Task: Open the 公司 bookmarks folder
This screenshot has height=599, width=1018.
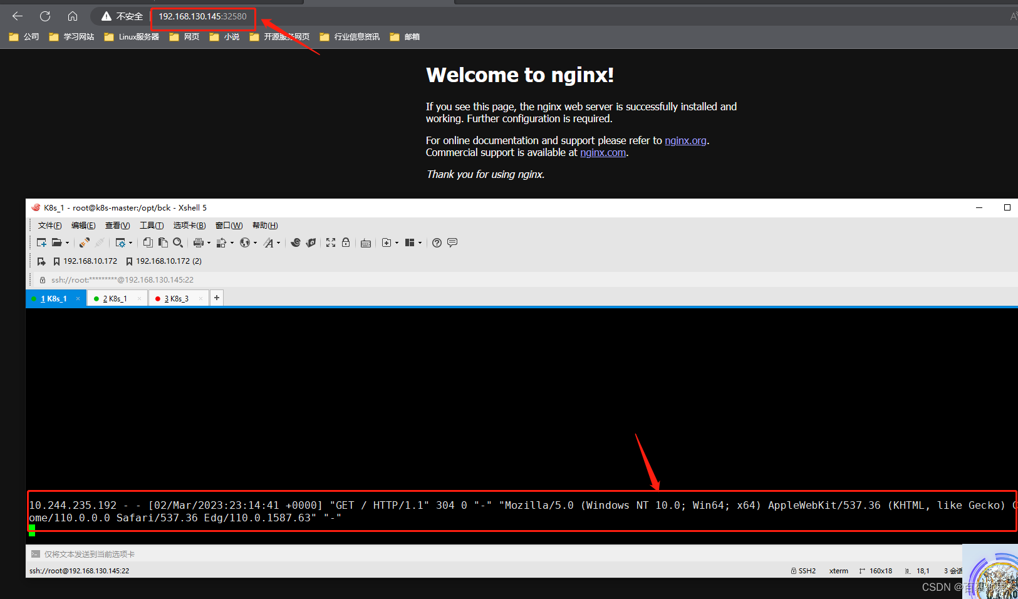Action: (x=24, y=37)
